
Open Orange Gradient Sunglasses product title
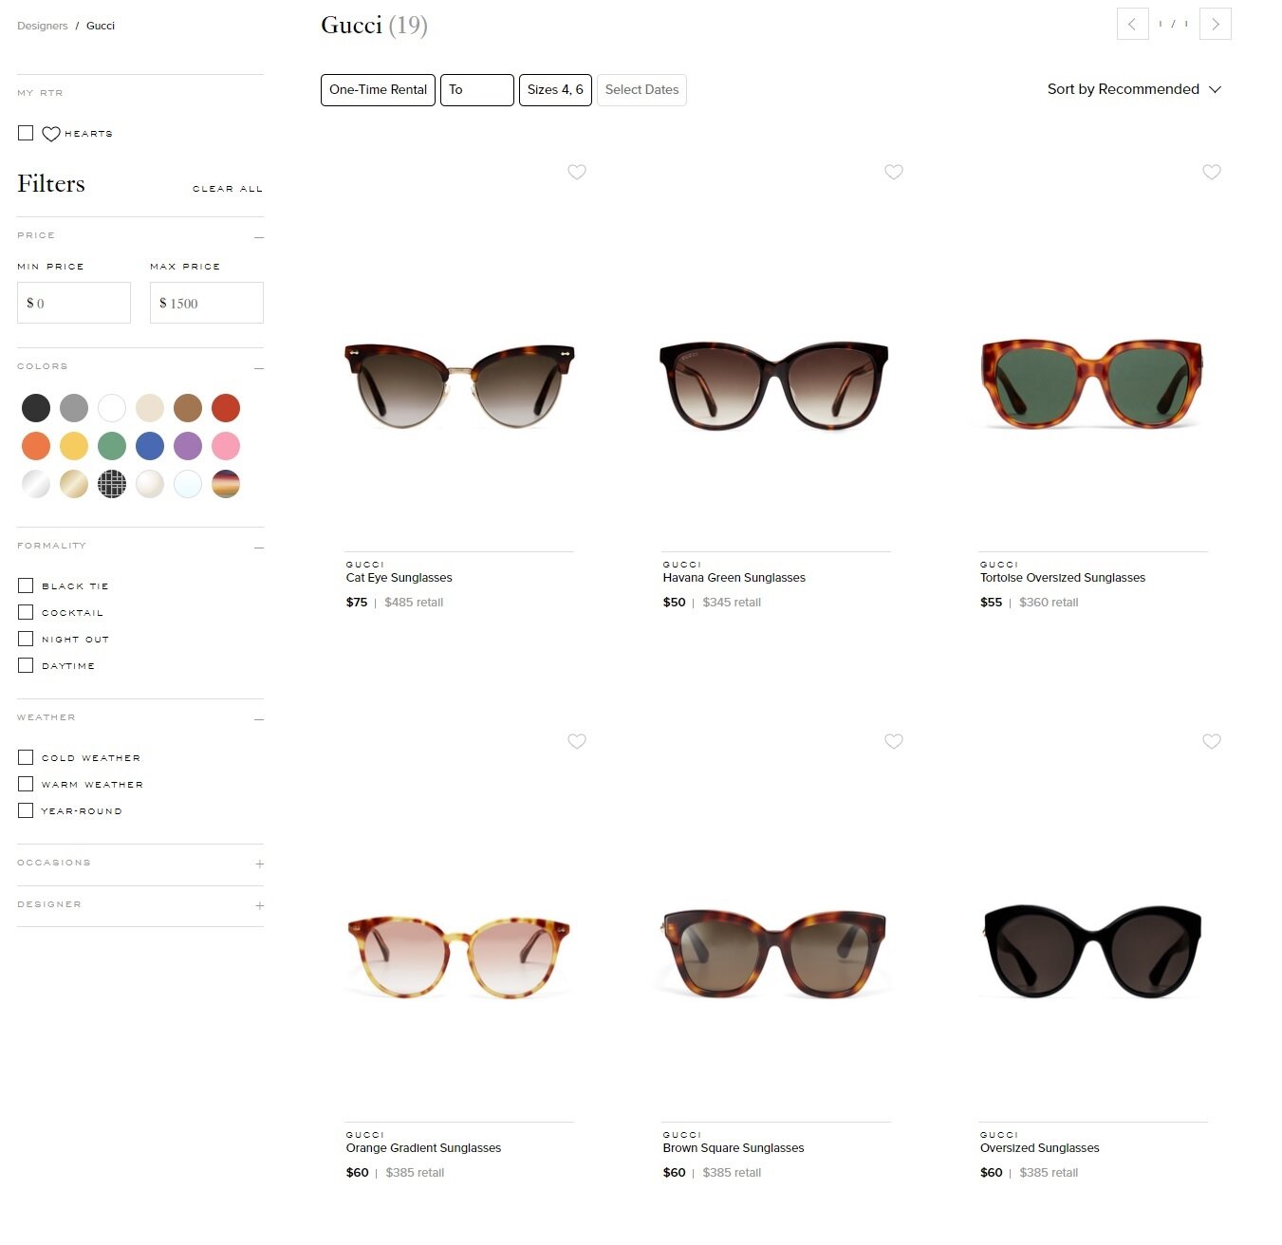(423, 1148)
